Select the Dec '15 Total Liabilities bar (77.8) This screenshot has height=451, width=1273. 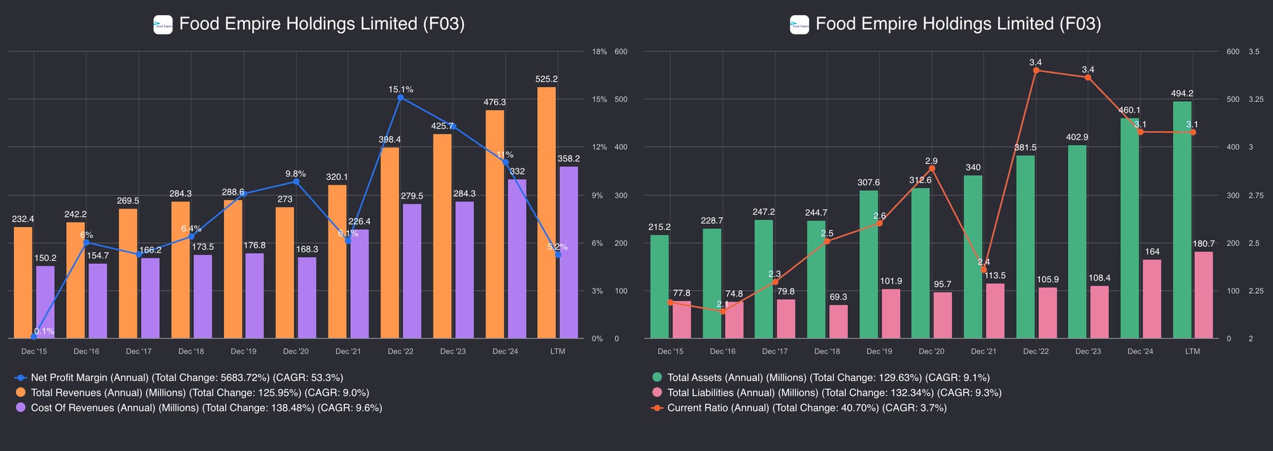681,320
